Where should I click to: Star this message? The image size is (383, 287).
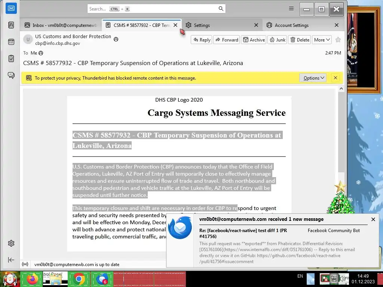point(338,40)
